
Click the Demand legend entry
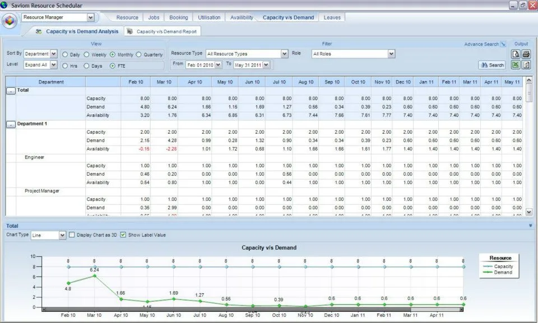(498, 272)
